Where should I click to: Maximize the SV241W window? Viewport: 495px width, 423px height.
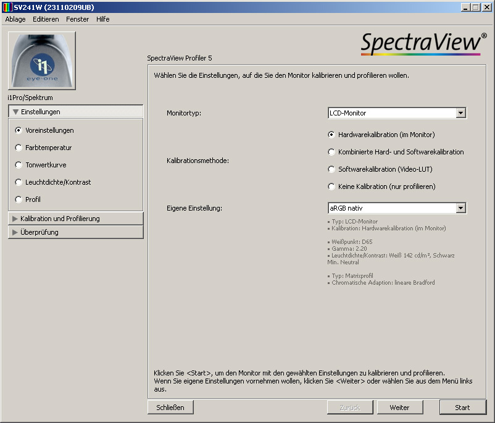point(476,7)
